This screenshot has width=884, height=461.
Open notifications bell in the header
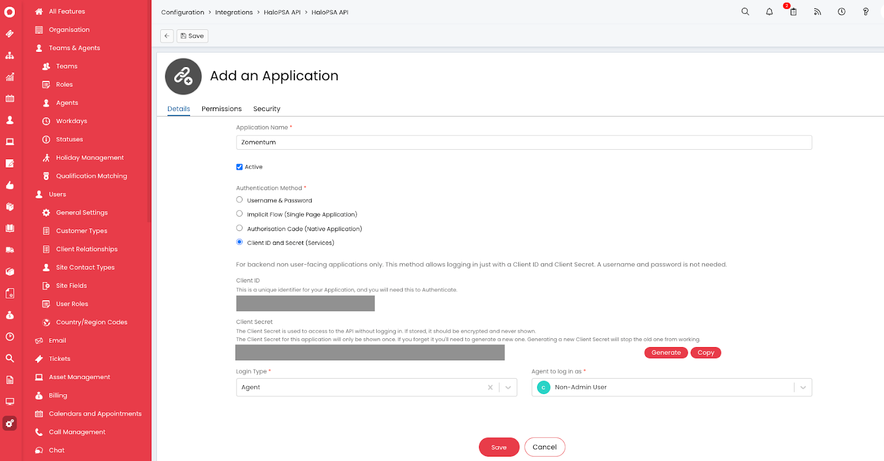pyautogui.click(x=769, y=12)
